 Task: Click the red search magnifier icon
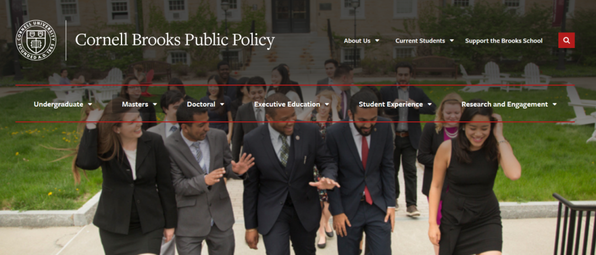(566, 40)
